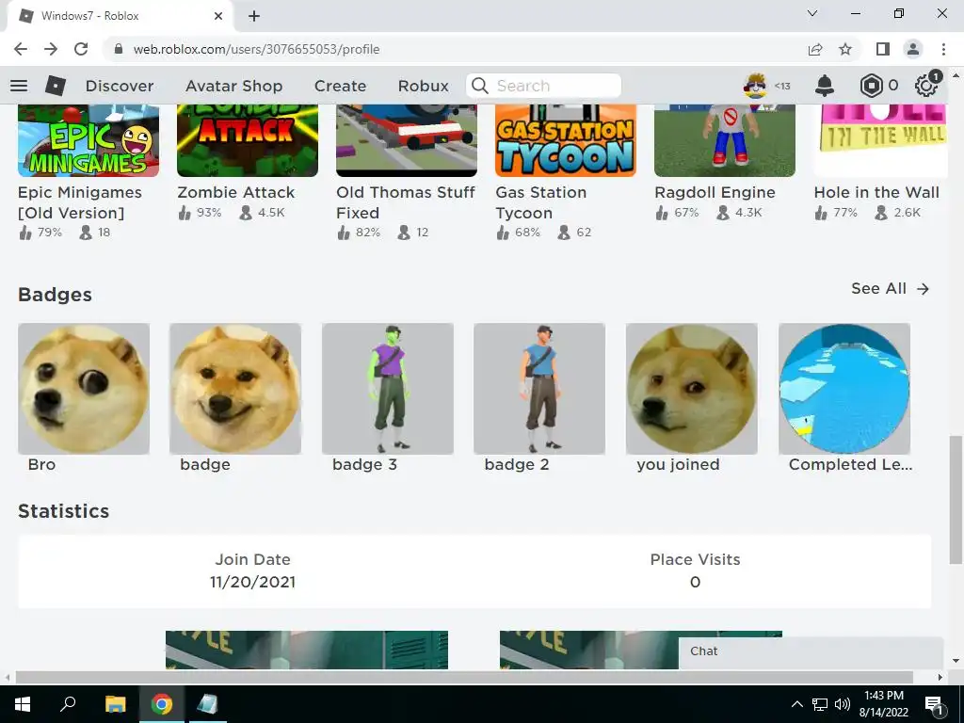This screenshot has height=723, width=964.
Task: Open the Ragdoll Engine game title
Action: click(715, 192)
